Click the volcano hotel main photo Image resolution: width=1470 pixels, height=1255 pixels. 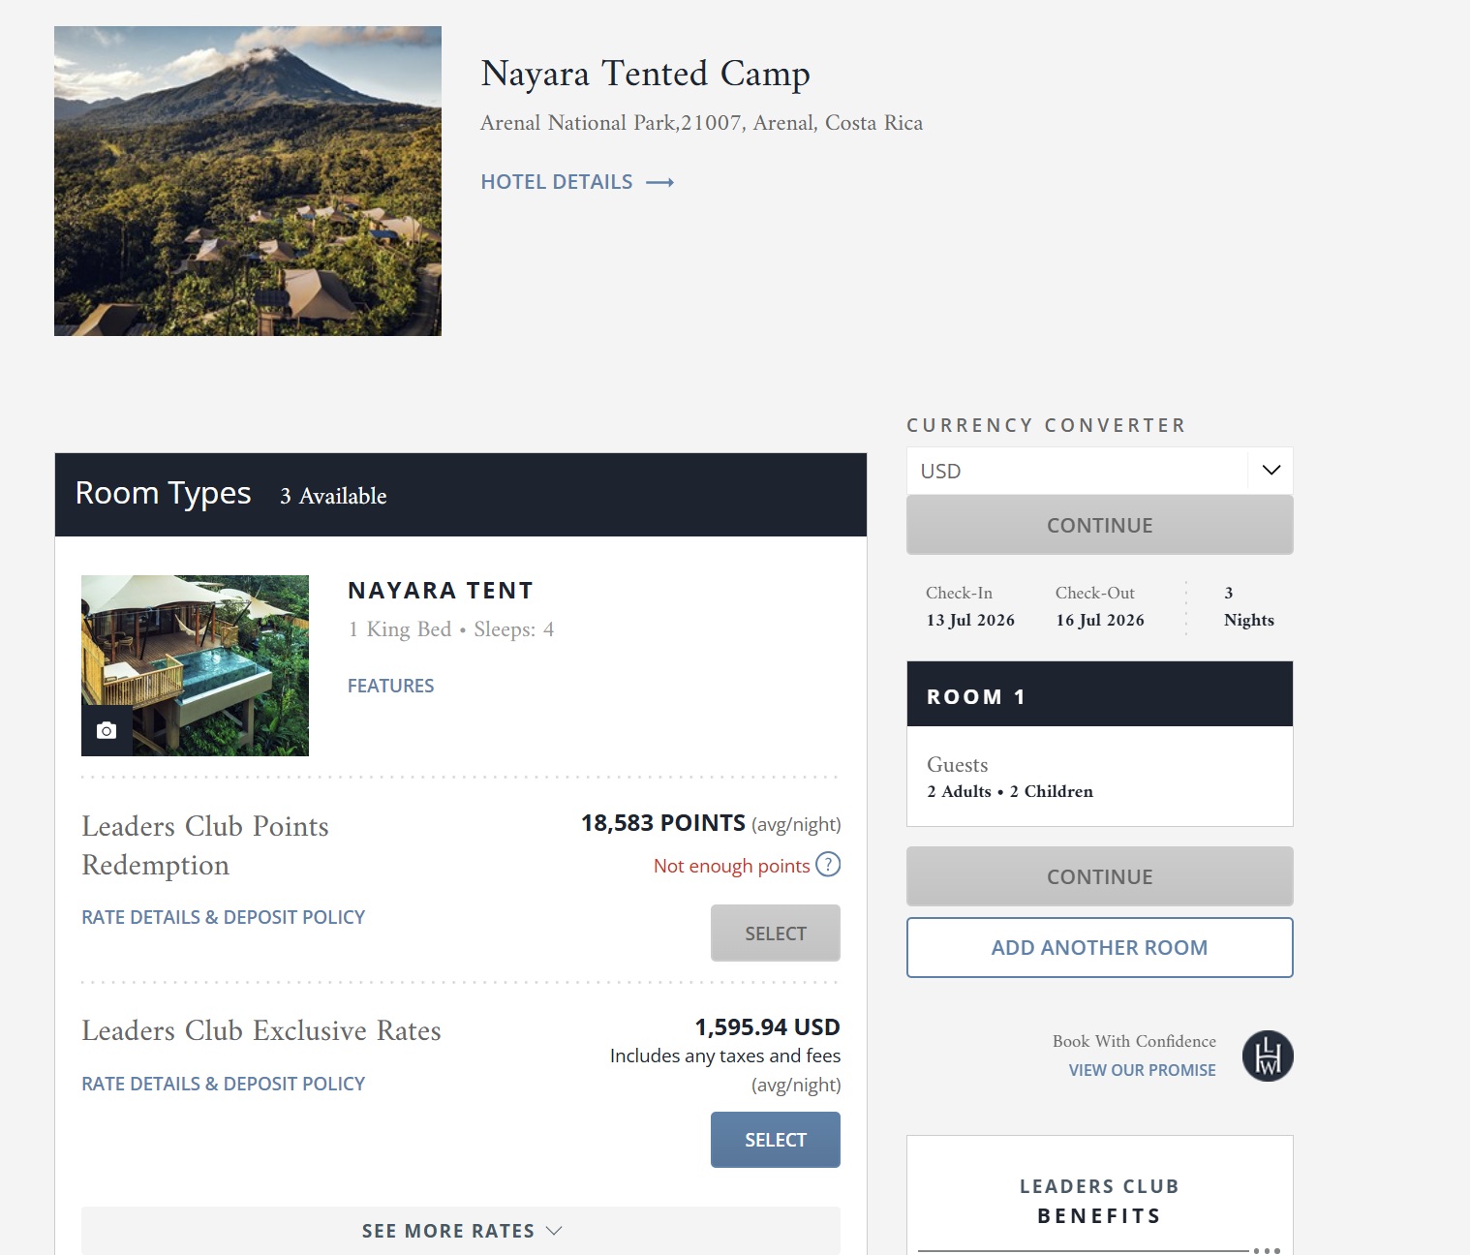248,181
